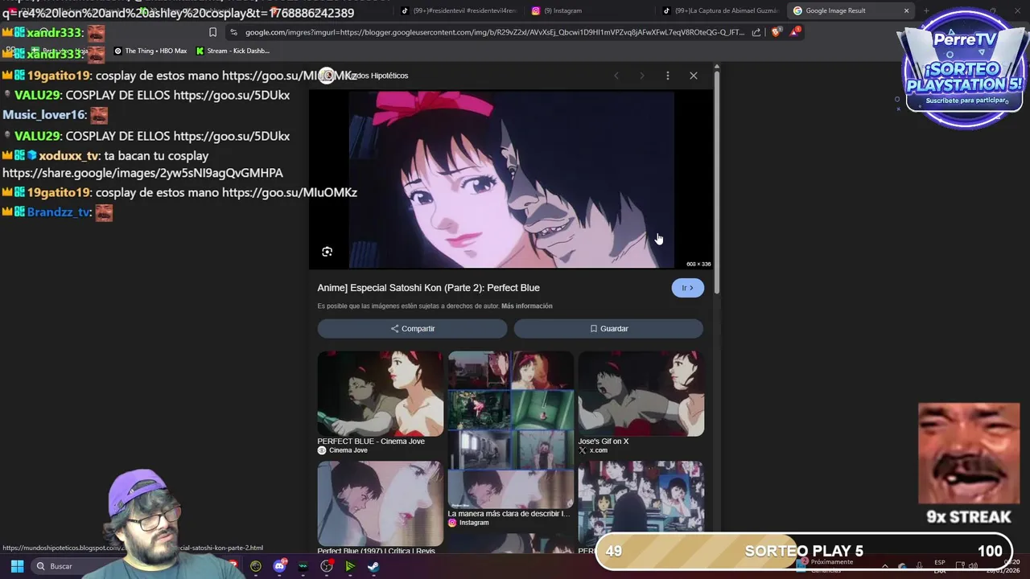
Task: Click share.google link in xoduxx_tv message
Action: click(142, 173)
